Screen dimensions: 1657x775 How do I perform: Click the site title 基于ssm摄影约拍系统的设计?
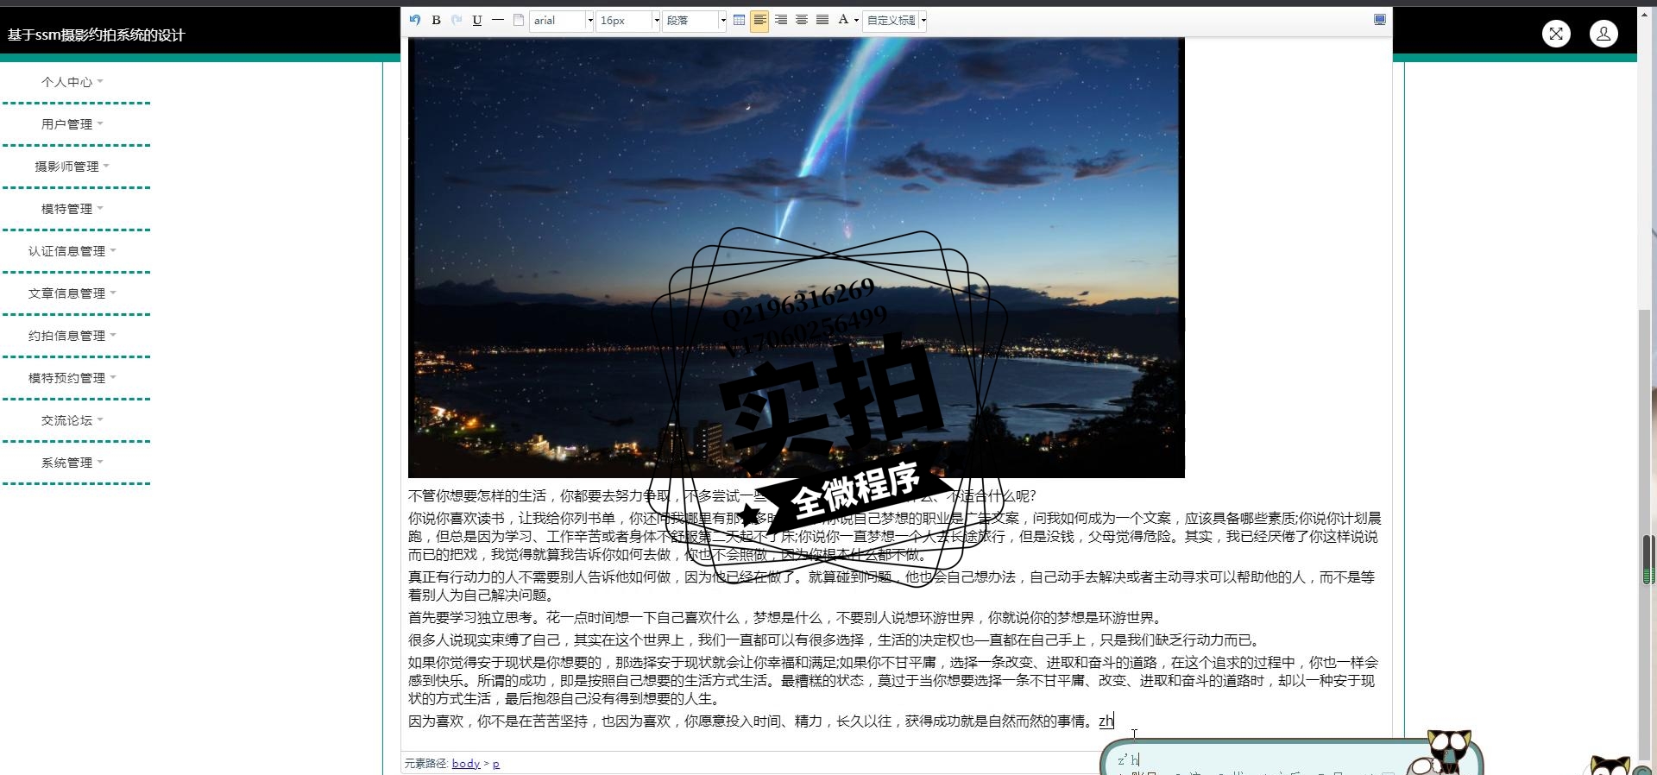[x=97, y=35]
